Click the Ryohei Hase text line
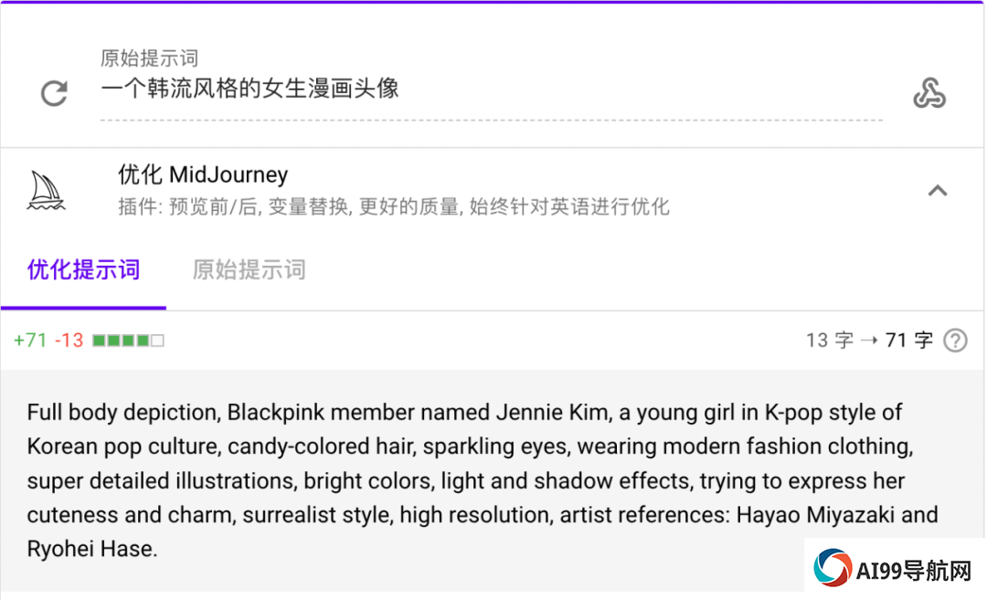The image size is (987, 600). [x=92, y=549]
